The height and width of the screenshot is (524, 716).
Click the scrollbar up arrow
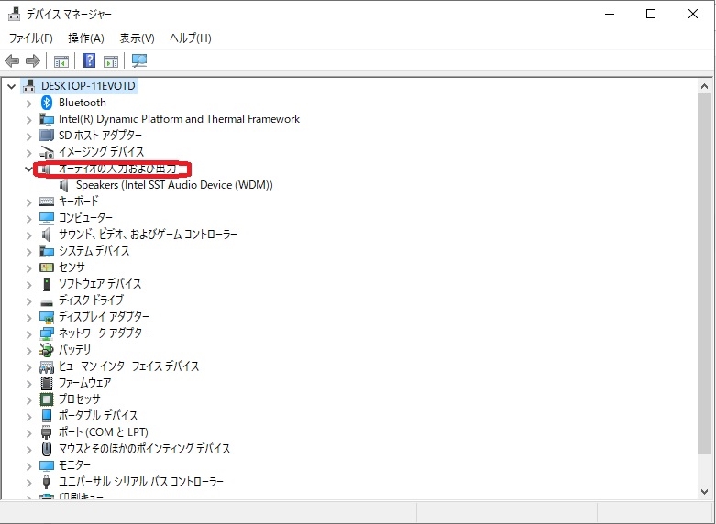click(704, 86)
